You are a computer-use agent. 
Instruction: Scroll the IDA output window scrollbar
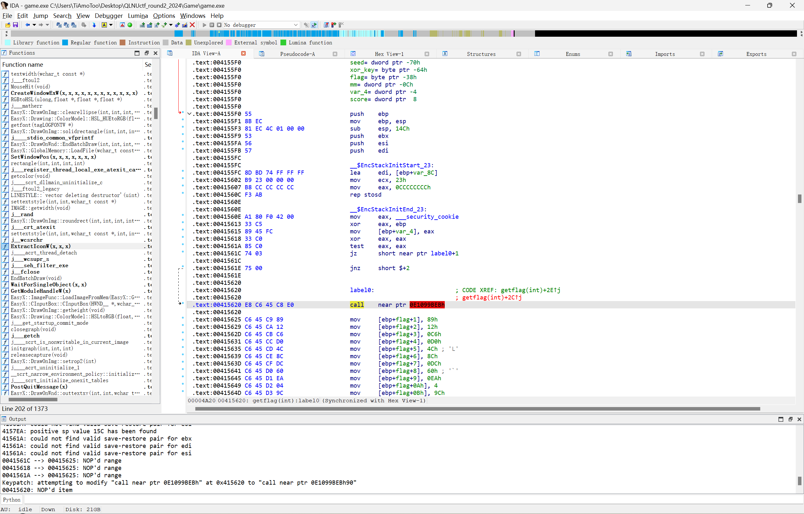coord(799,478)
